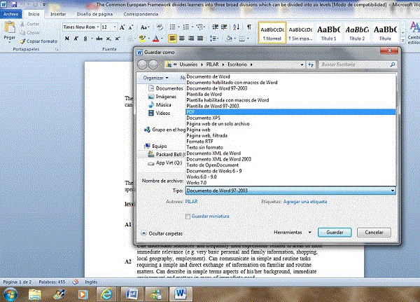The image size is (420, 302).
Task: Click justify alignment icon
Action: point(200,39)
